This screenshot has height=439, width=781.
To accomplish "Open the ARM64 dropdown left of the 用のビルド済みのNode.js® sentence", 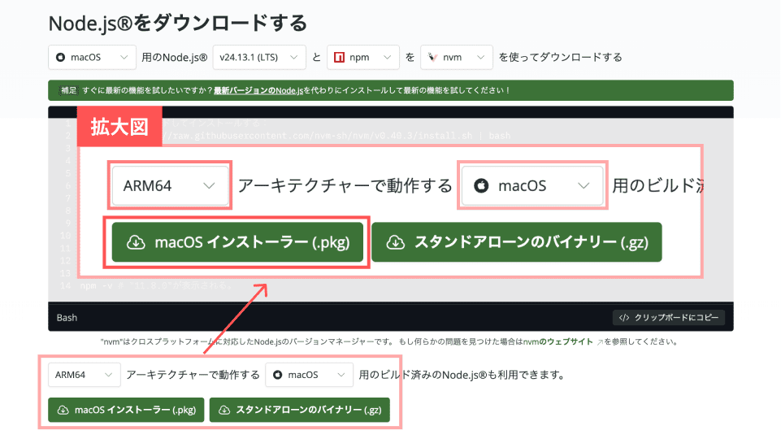I will tap(85, 375).
